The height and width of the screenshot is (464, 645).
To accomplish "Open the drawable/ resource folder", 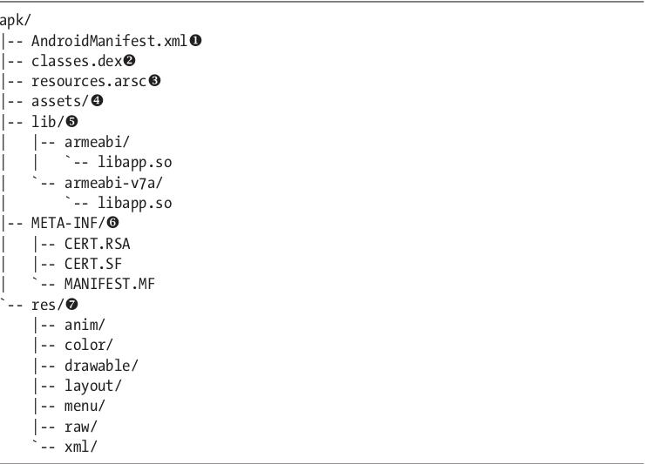I will 101,366.
